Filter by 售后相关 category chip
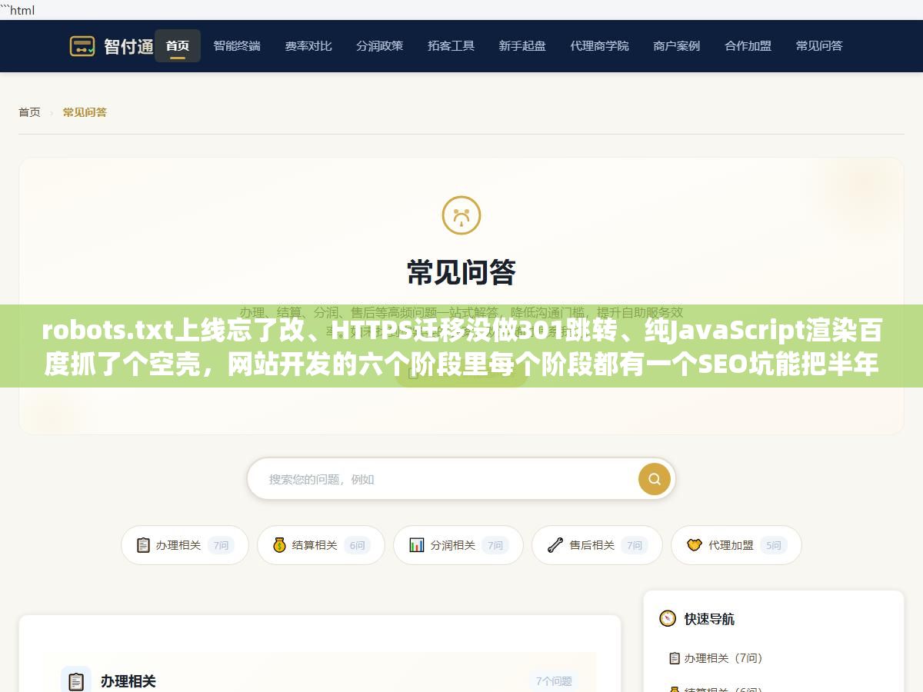The height and width of the screenshot is (692, 923). tap(597, 545)
